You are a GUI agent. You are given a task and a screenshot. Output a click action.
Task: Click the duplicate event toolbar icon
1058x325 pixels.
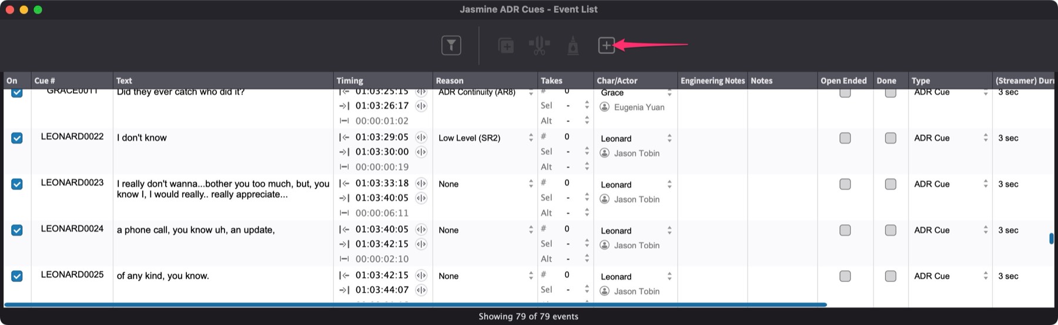[505, 45]
